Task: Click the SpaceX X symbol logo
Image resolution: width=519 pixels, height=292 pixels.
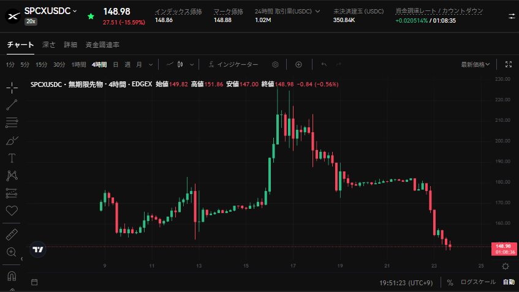Action: pyautogui.click(x=13, y=16)
